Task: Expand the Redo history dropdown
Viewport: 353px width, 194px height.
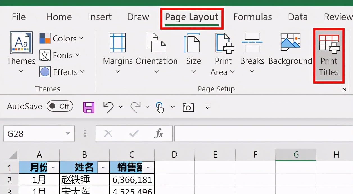Action: pos(148,107)
